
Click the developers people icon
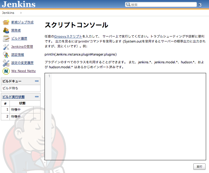click(x=6, y=30)
